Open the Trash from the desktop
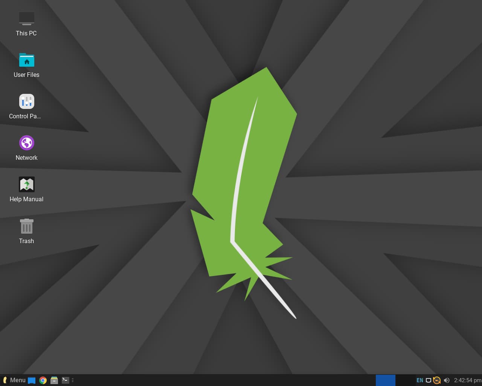The height and width of the screenshot is (386, 482). tap(26, 226)
